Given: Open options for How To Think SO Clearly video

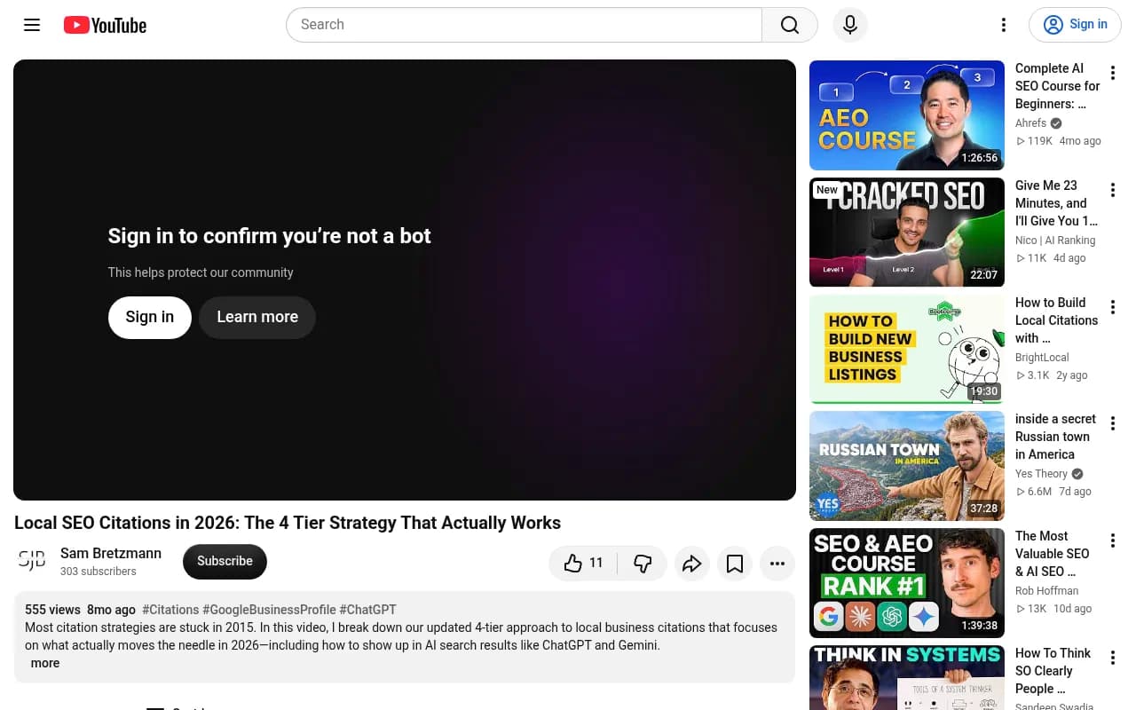Looking at the screenshot, I should 1113,659.
